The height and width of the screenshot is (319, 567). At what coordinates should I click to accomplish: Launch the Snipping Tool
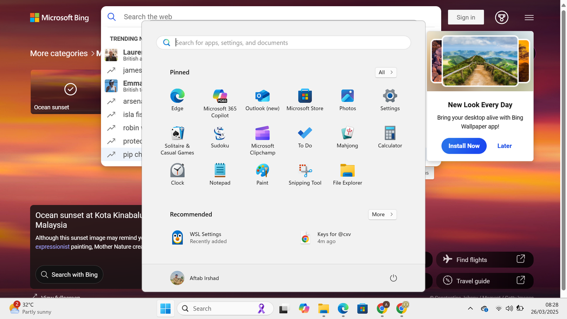click(305, 175)
